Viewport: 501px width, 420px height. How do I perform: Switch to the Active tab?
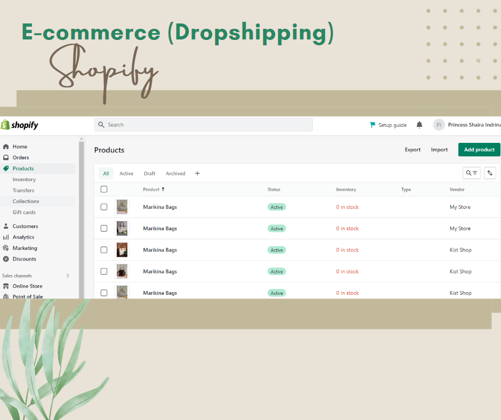coord(126,174)
